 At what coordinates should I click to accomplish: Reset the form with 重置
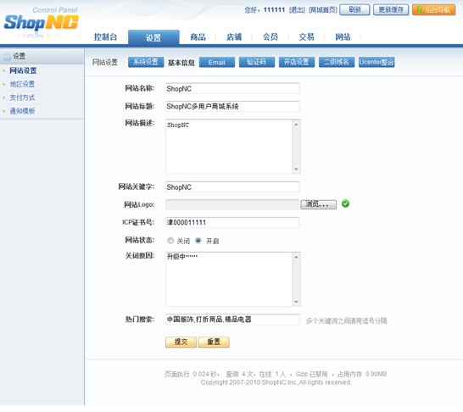(214, 342)
